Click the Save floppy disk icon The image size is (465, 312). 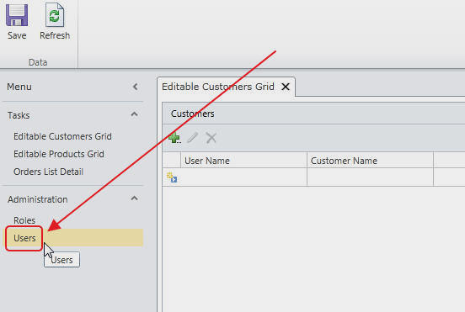tap(17, 15)
